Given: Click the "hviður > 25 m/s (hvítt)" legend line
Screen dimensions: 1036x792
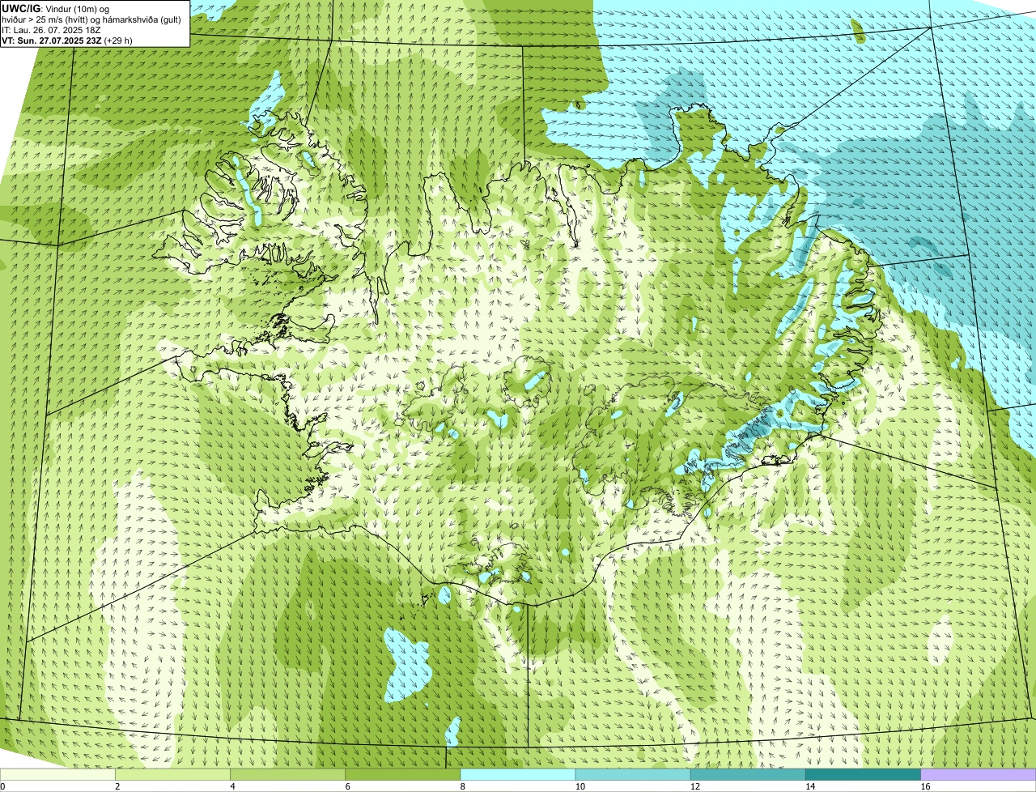Looking at the screenshot, I should (x=91, y=19).
